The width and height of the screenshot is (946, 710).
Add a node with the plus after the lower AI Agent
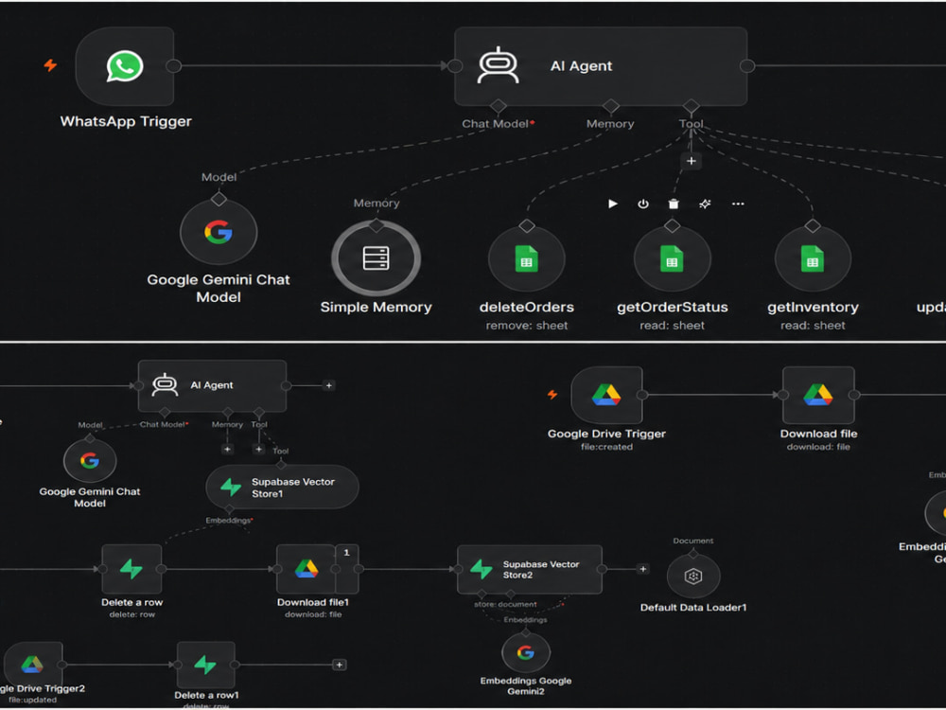coord(329,385)
